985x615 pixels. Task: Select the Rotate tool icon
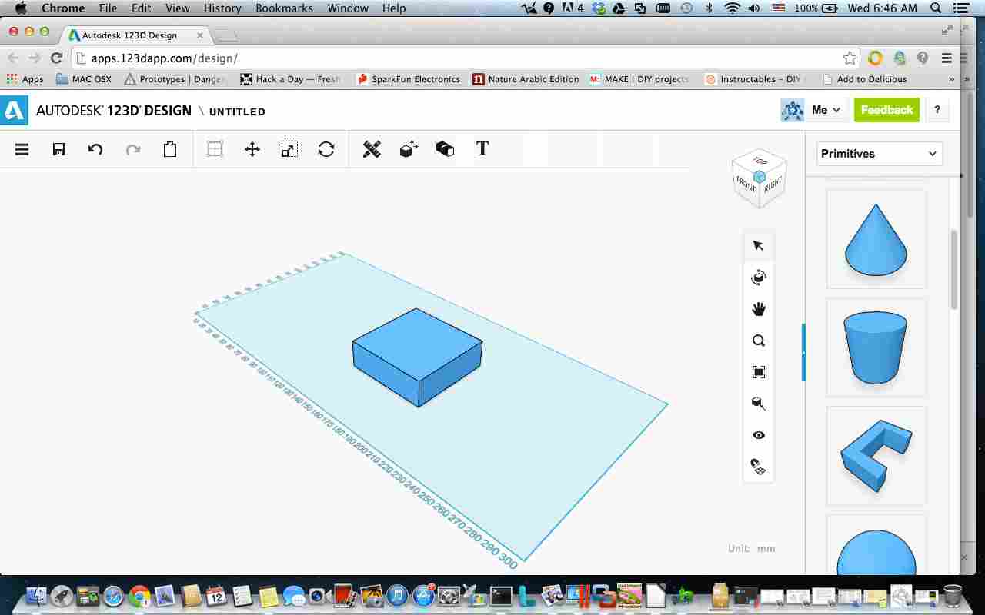tap(326, 149)
